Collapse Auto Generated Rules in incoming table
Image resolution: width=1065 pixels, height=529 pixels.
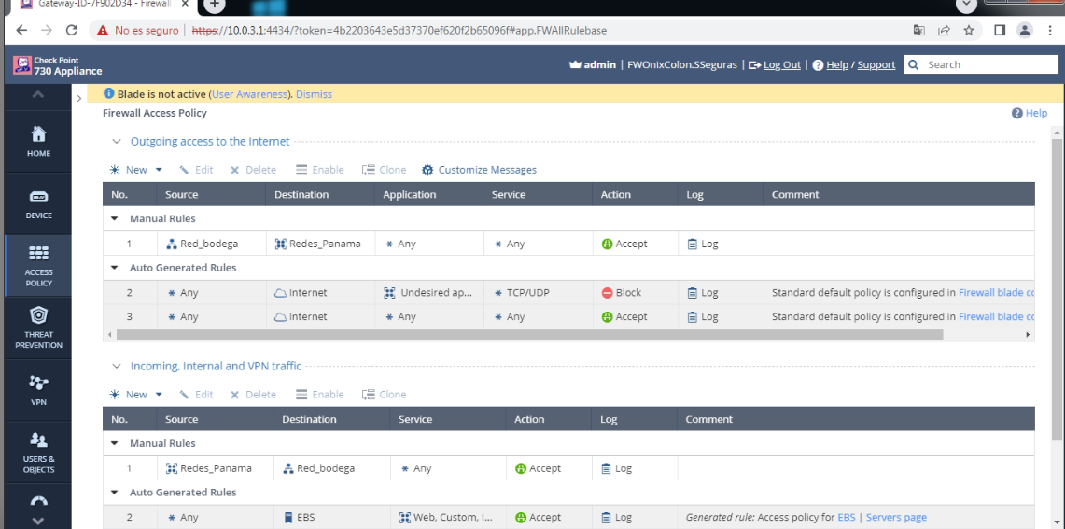click(x=115, y=493)
